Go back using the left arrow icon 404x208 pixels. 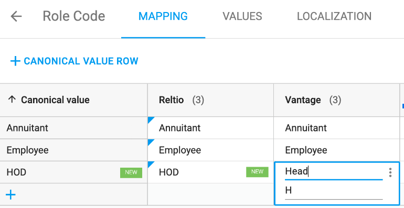(16, 16)
